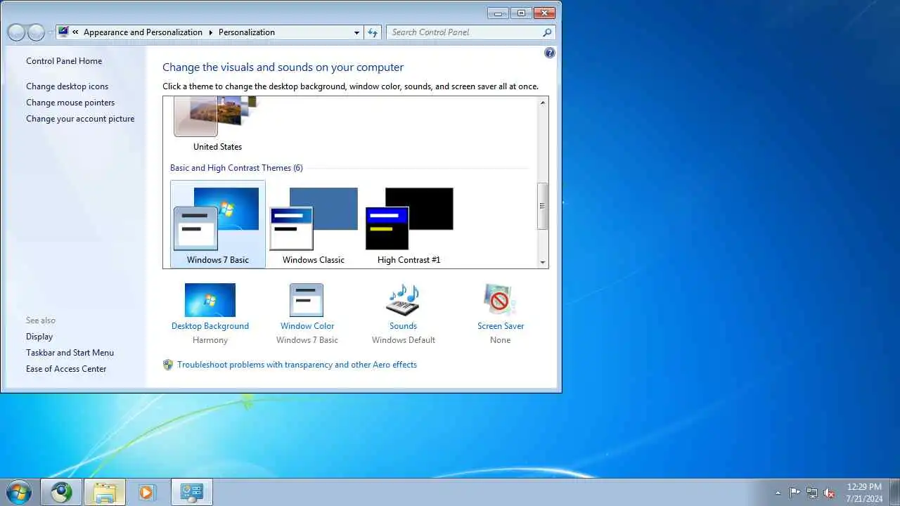The height and width of the screenshot is (506, 900).
Task: Close the Personalization window
Action: pos(544,13)
